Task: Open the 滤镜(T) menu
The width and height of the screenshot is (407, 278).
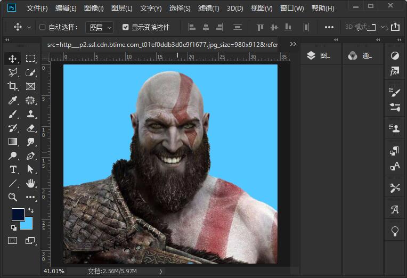Action: click(209, 9)
